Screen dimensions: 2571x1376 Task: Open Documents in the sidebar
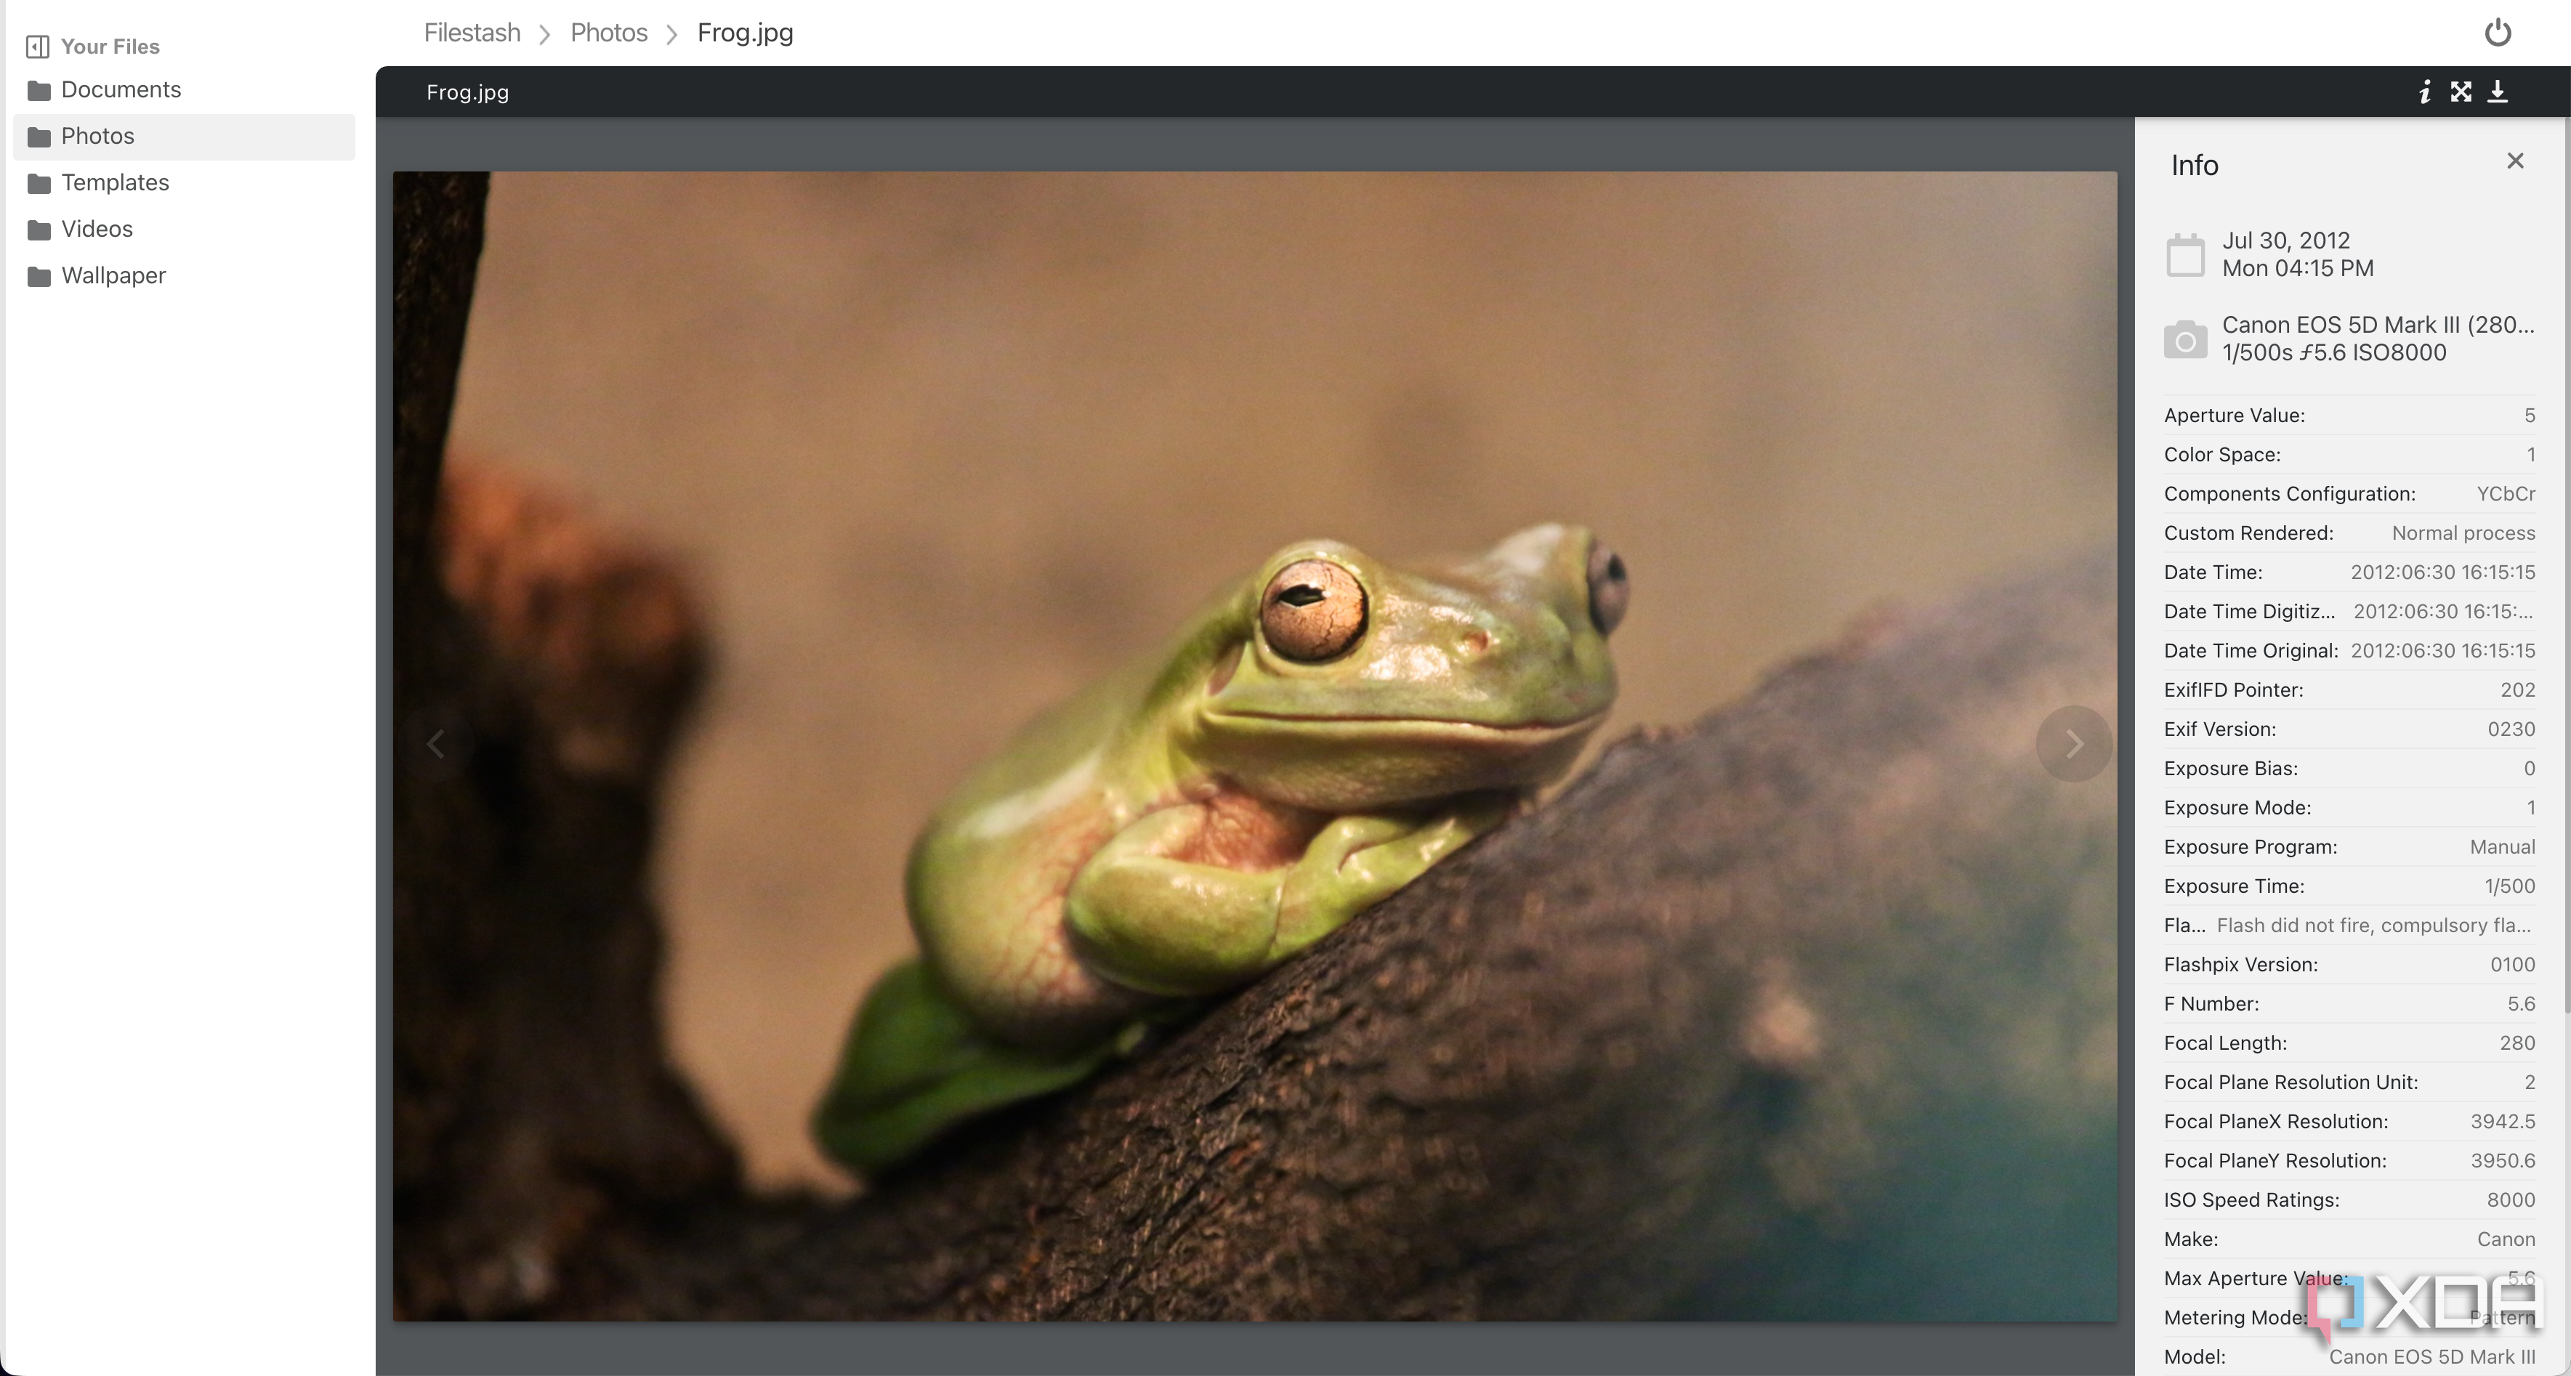tap(184, 90)
